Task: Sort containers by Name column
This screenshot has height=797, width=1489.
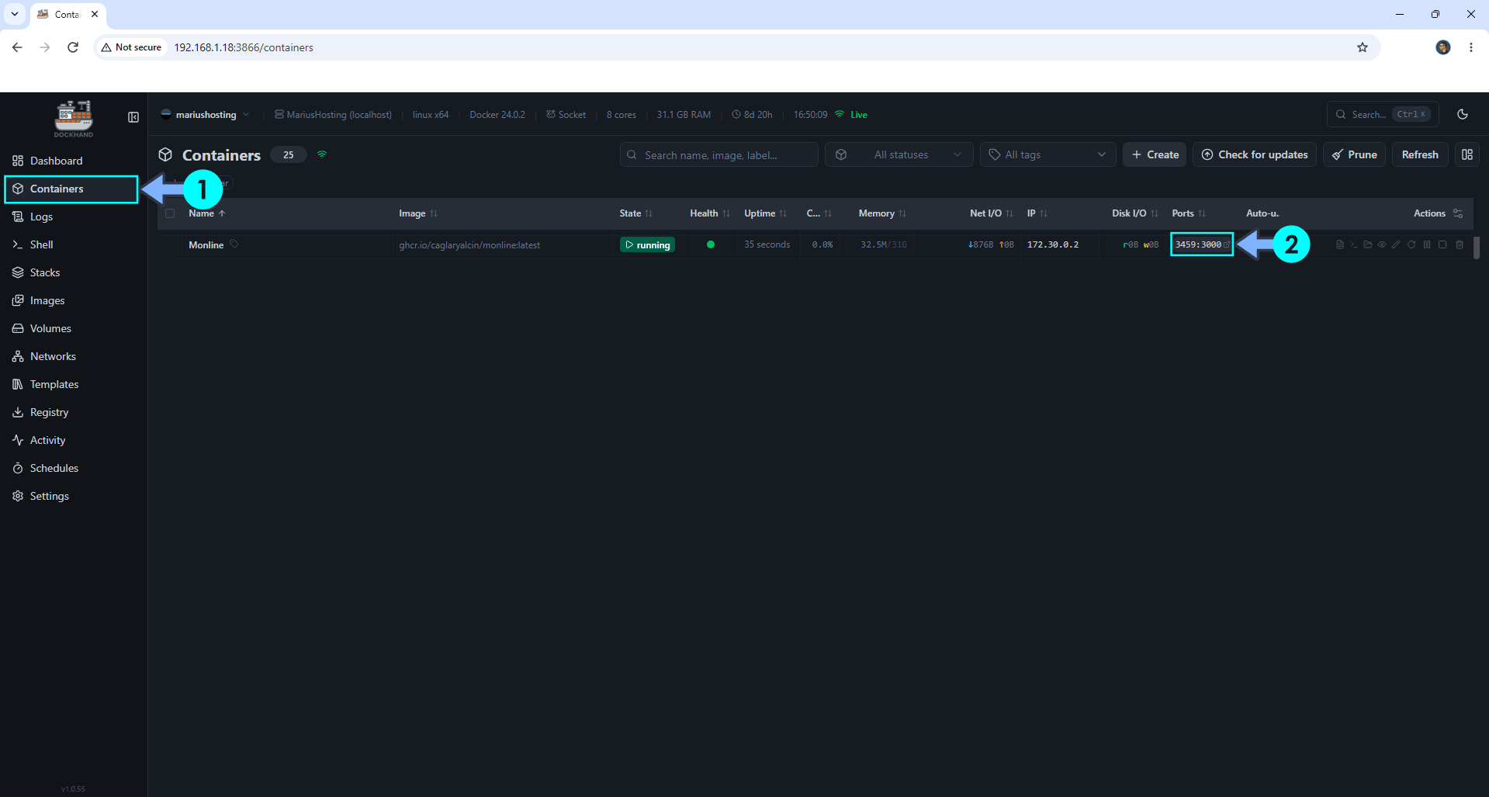Action: click(206, 213)
